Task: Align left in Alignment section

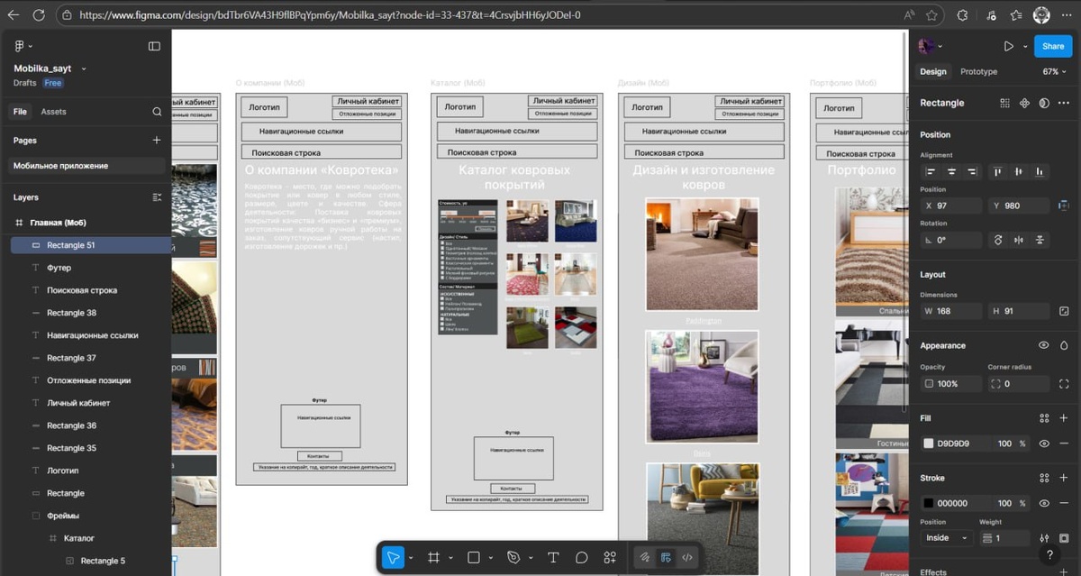Action: click(931, 171)
